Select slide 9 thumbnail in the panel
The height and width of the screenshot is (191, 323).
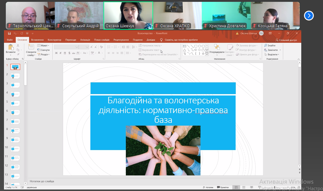pyautogui.click(x=15, y=140)
